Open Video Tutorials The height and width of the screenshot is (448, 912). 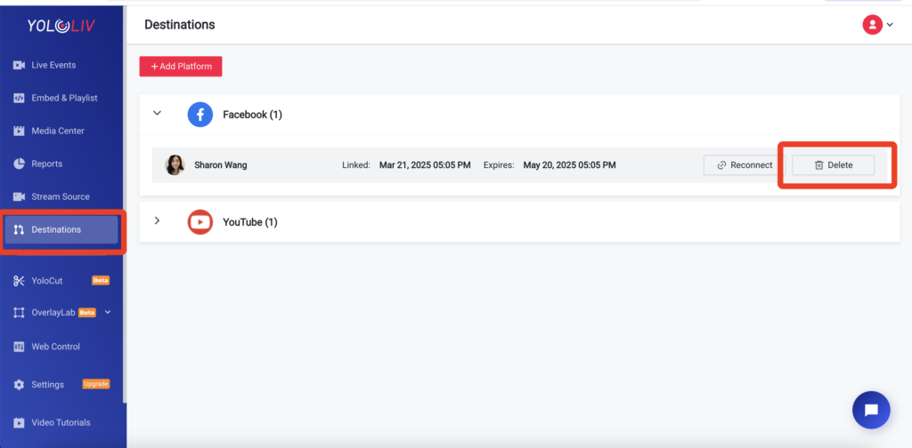61,422
